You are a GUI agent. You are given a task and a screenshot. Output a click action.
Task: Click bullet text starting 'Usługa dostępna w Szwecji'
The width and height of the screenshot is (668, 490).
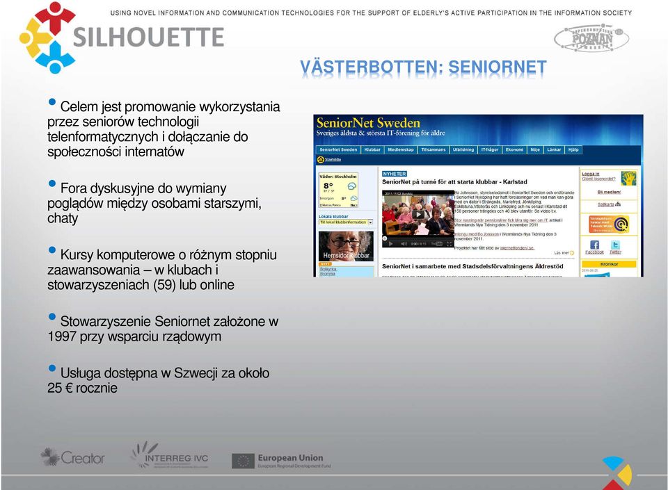click(x=159, y=380)
